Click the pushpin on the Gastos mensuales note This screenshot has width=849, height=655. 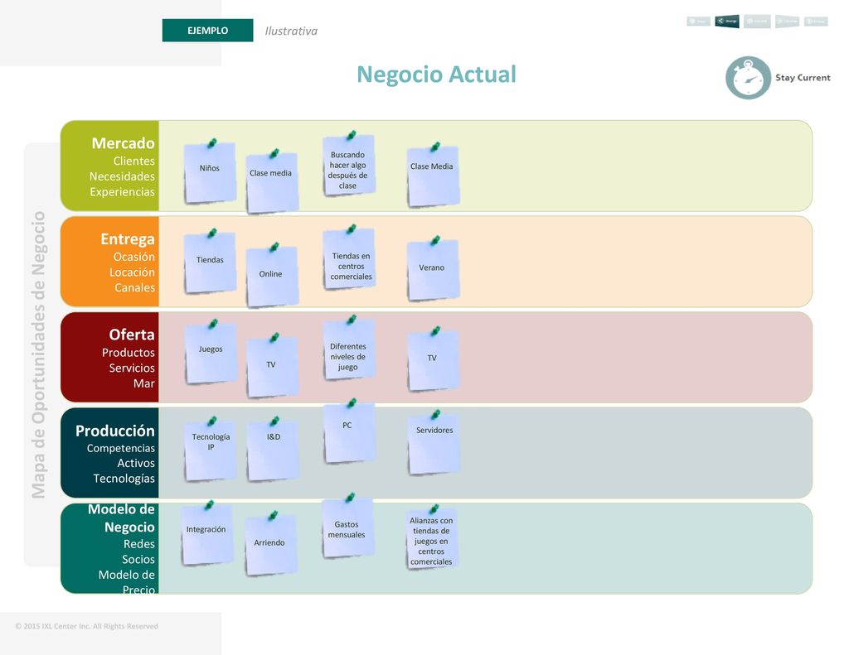[x=350, y=497]
